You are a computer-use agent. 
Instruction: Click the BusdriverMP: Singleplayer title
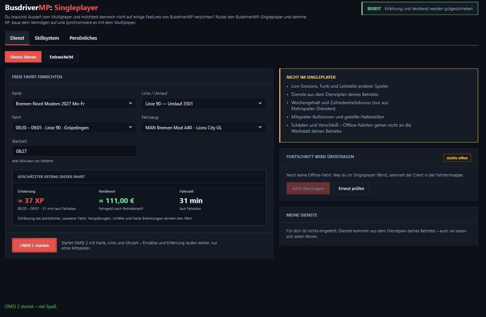tap(51, 7)
